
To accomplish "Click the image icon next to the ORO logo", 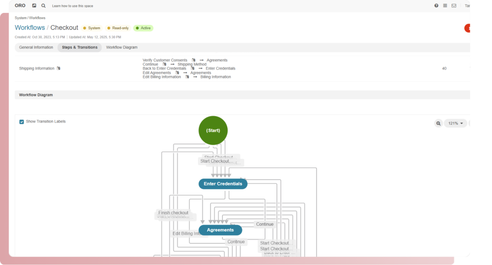I will point(34,6).
